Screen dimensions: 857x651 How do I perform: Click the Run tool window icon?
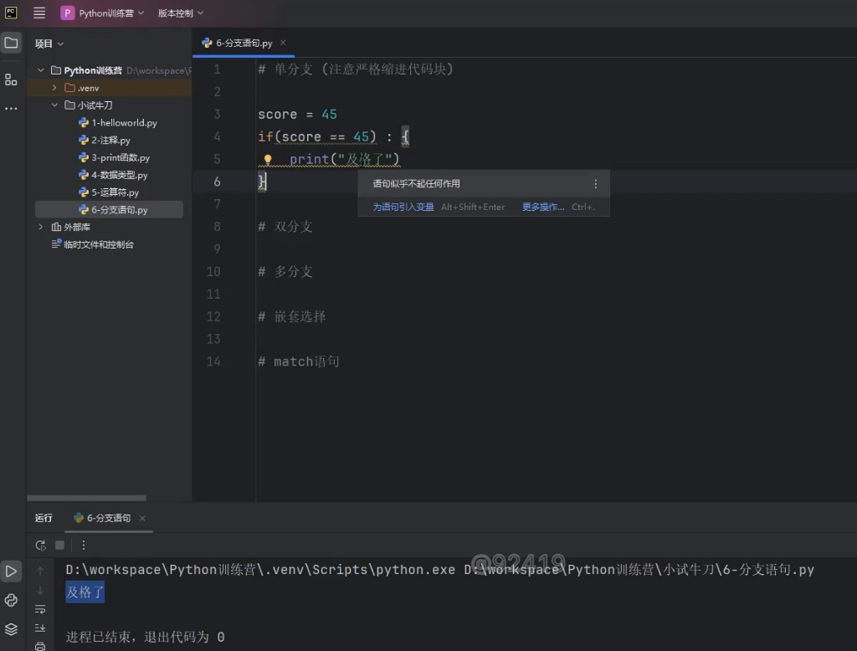click(11, 572)
